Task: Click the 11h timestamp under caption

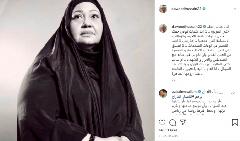Action: 175,81
